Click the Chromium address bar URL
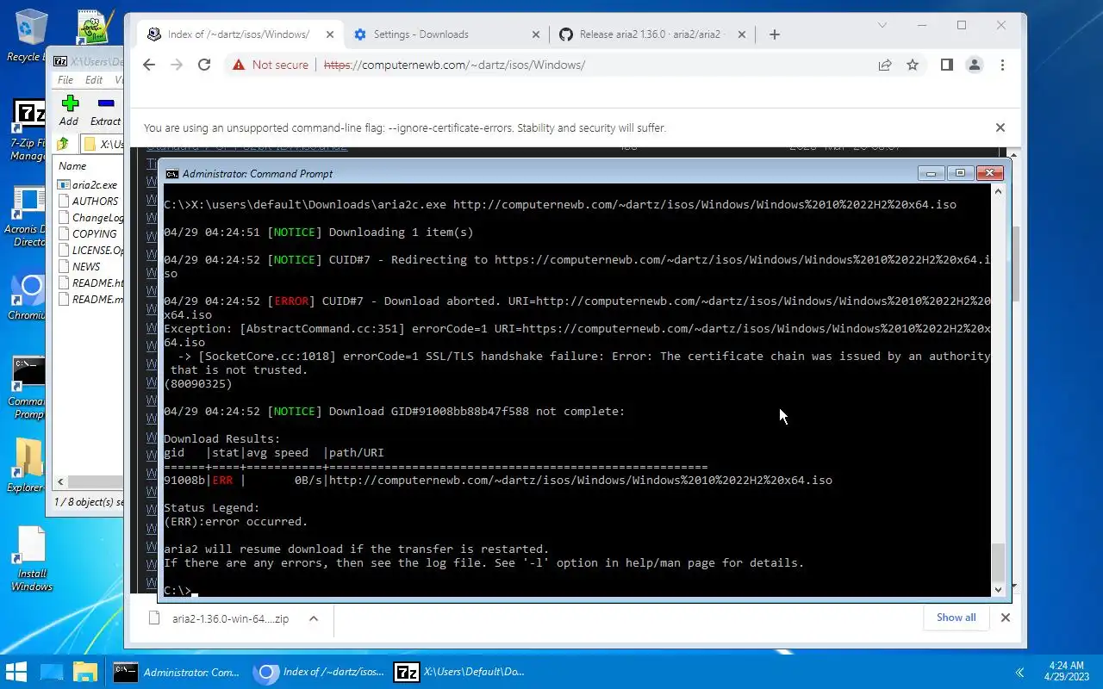Image resolution: width=1103 pixels, height=689 pixels. click(454, 65)
